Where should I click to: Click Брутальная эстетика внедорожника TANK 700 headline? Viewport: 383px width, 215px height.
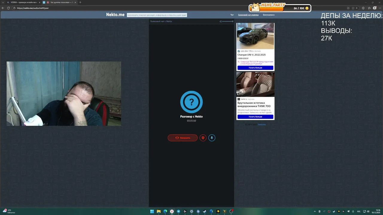(x=254, y=105)
